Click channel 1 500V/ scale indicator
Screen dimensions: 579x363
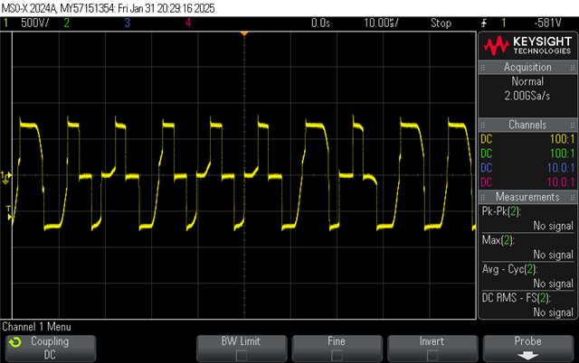click(34, 23)
